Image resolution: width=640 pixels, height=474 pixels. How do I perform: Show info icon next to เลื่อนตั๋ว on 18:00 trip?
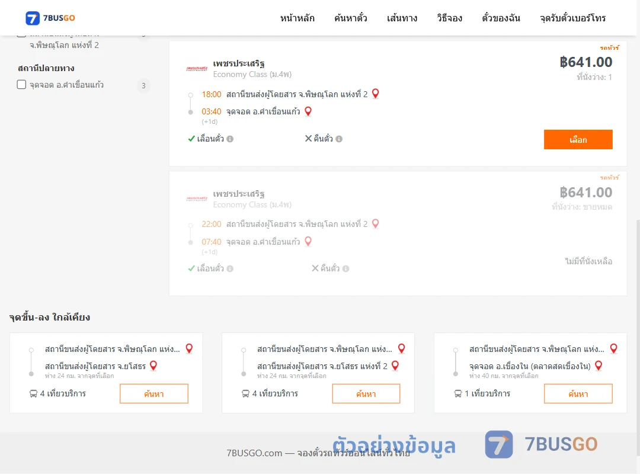click(230, 139)
